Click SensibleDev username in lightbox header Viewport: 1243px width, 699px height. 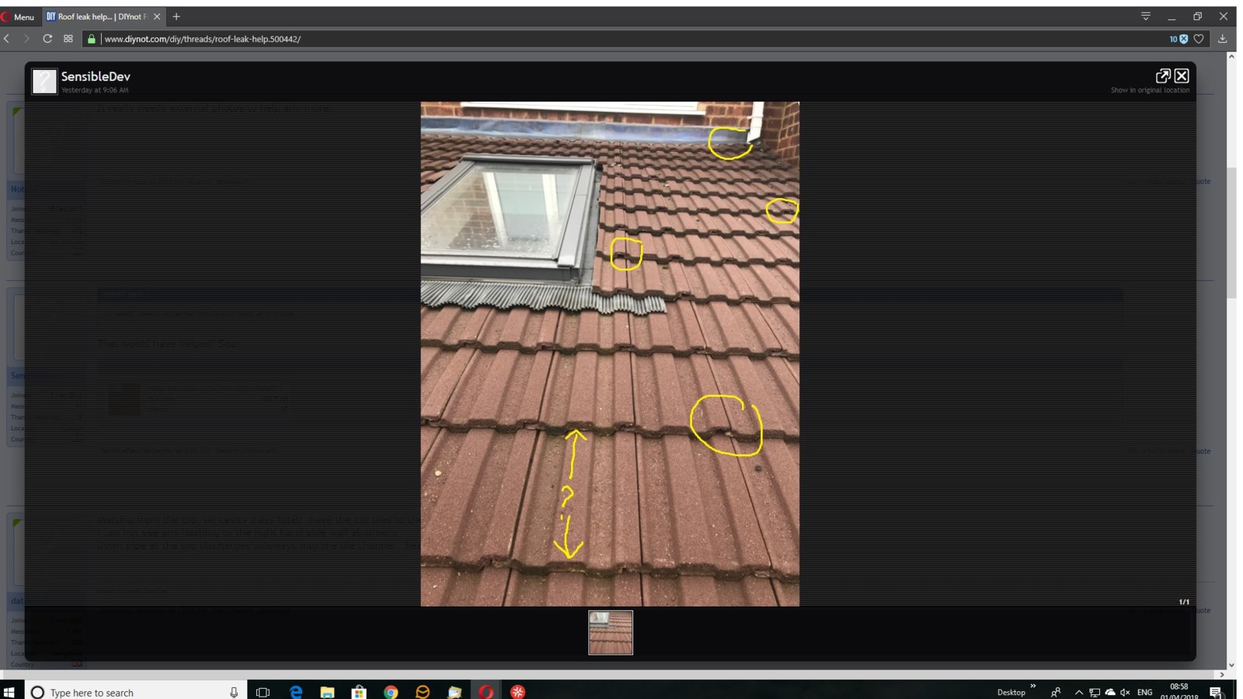coord(96,76)
